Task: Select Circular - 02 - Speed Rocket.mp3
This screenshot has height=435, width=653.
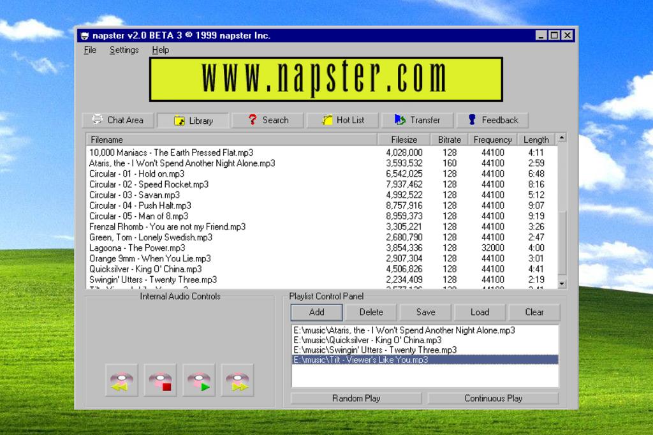Action: click(321, 184)
